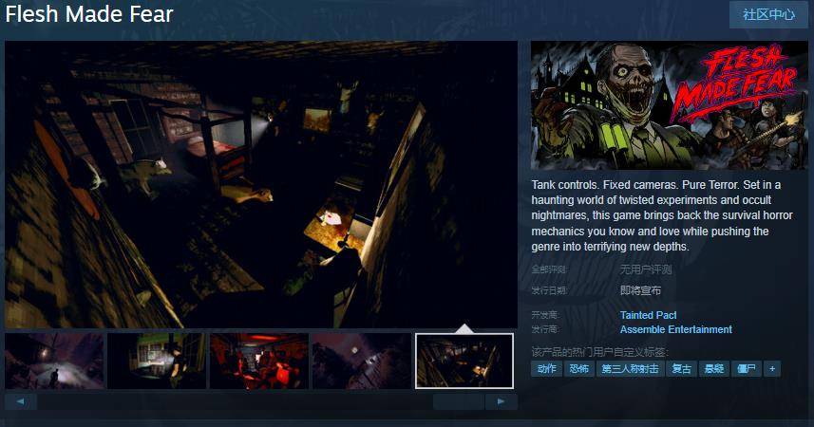This screenshot has width=814, height=427.
Task: Click the right scroll arrow under thumbnails
Action: [x=501, y=401]
